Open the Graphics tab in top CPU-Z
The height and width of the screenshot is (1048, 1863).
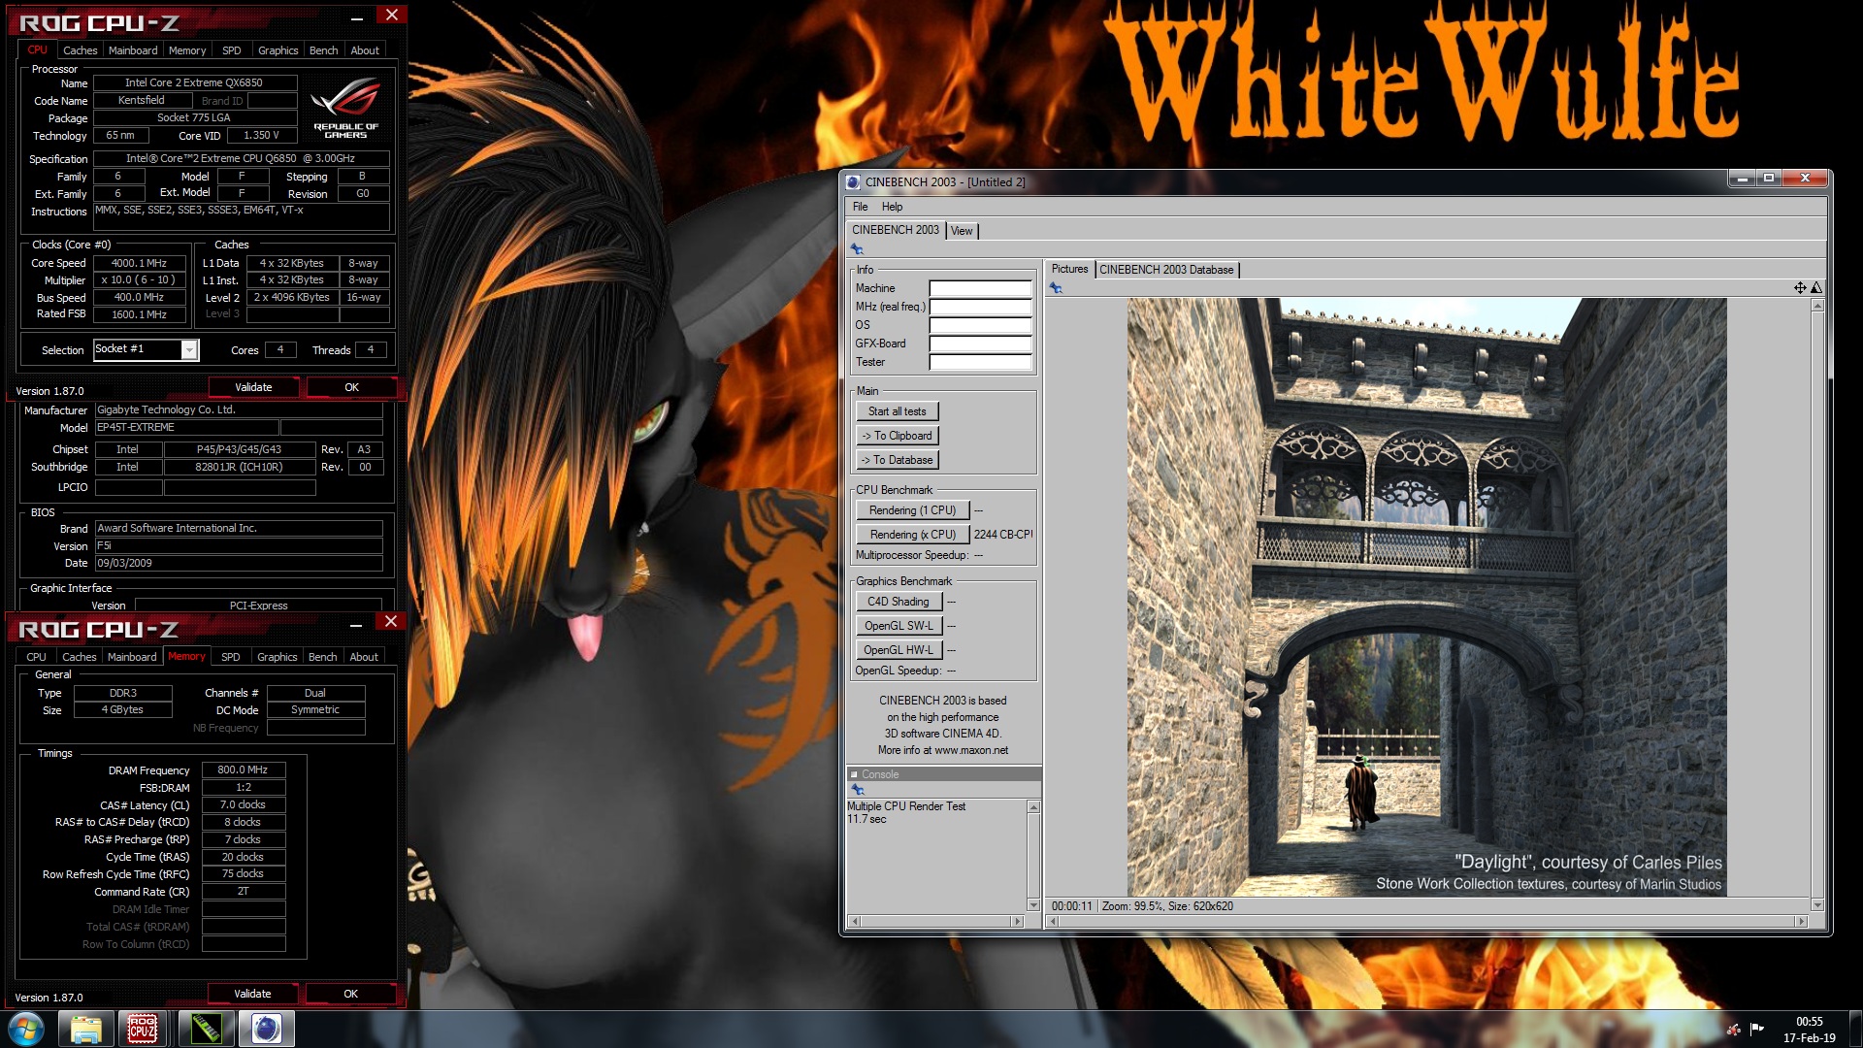pyautogui.click(x=278, y=50)
